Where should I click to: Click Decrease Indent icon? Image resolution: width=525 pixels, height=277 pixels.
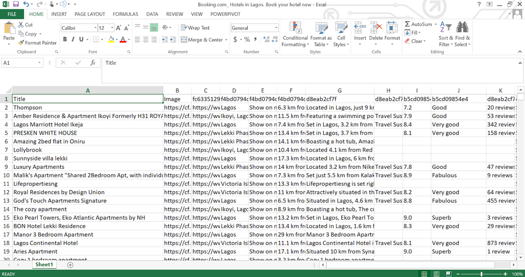click(x=164, y=39)
